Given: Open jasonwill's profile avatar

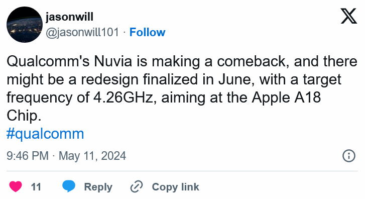Looking at the screenshot, I should point(25,25).
